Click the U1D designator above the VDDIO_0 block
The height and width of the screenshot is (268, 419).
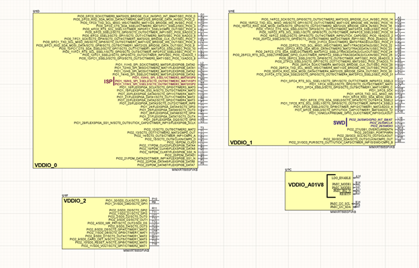36,11
